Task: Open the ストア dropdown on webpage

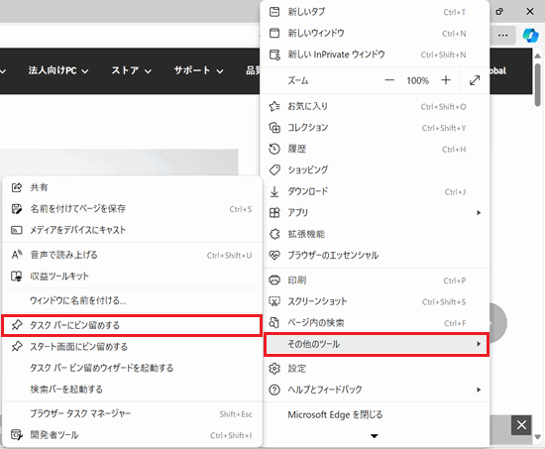Action: point(132,70)
